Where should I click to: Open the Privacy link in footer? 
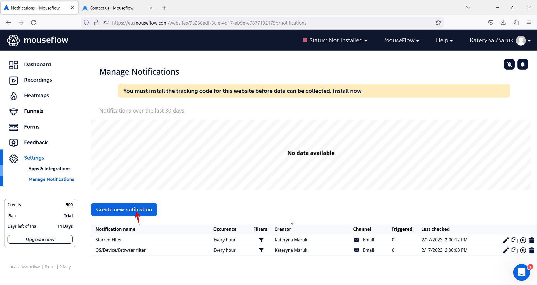[x=65, y=267]
